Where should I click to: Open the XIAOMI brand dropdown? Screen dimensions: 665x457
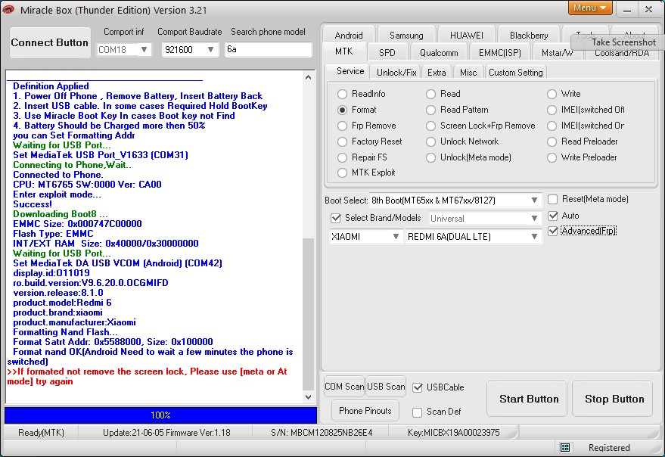coord(395,236)
